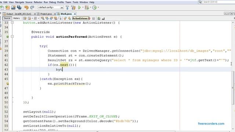
Task: Click inside the Search (Ctrl+I) field
Action: 218,2
